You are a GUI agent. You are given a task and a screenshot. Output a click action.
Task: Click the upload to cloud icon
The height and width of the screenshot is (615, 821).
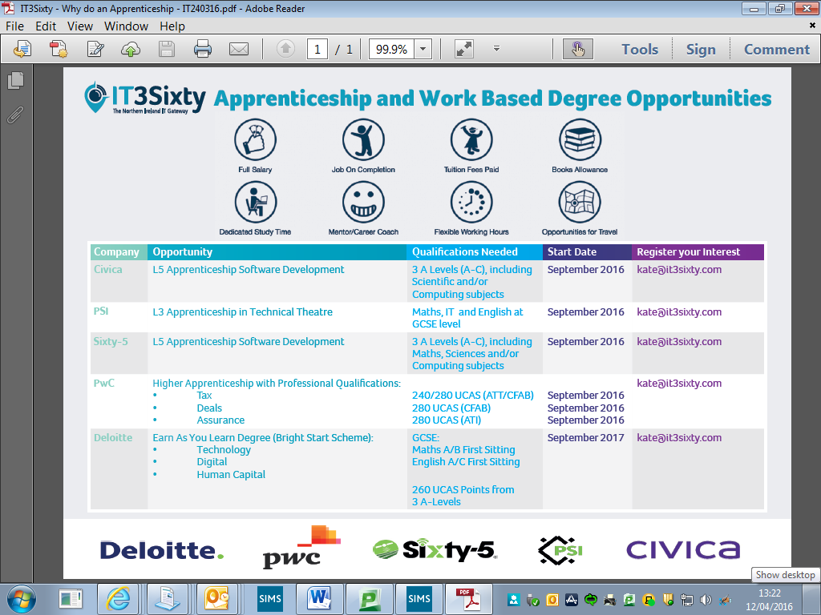click(x=131, y=50)
